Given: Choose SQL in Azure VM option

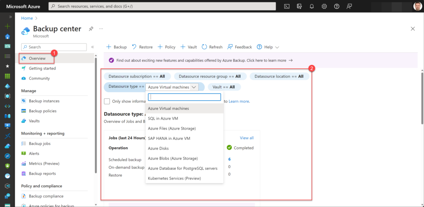Looking at the screenshot, I should 184,118.
